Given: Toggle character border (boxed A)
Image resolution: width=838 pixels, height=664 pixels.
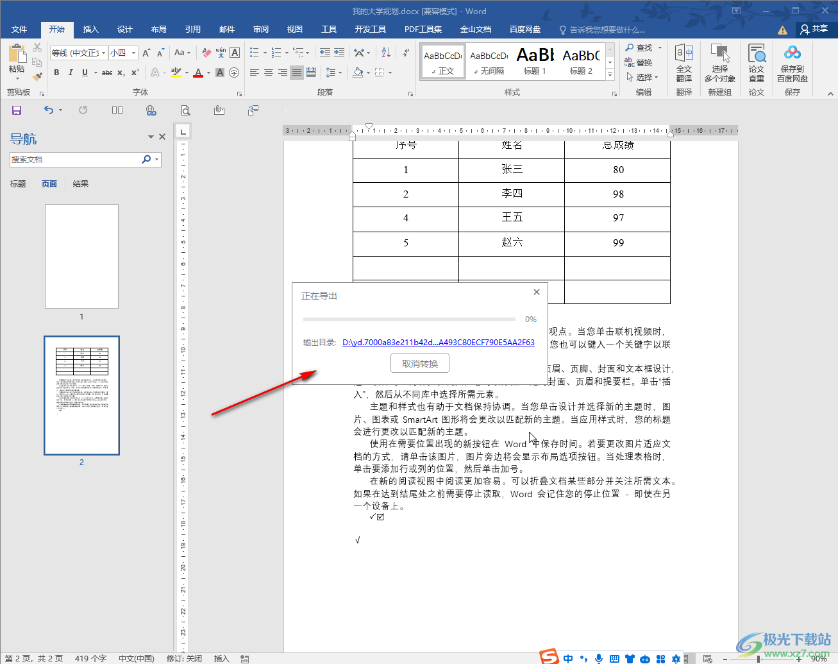Looking at the screenshot, I should 235,53.
